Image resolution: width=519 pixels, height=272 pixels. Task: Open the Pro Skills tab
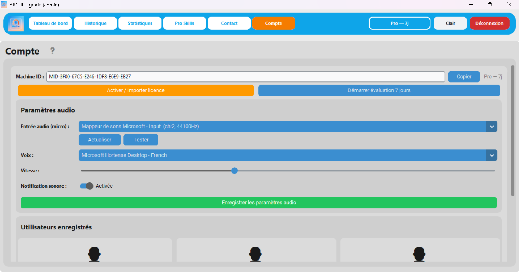pos(185,23)
